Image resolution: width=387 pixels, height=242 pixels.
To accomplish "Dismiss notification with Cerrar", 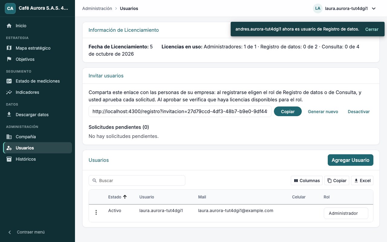I will click(372, 29).
